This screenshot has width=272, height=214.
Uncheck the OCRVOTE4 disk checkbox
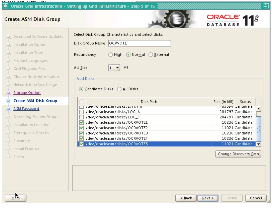(x=81, y=139)
